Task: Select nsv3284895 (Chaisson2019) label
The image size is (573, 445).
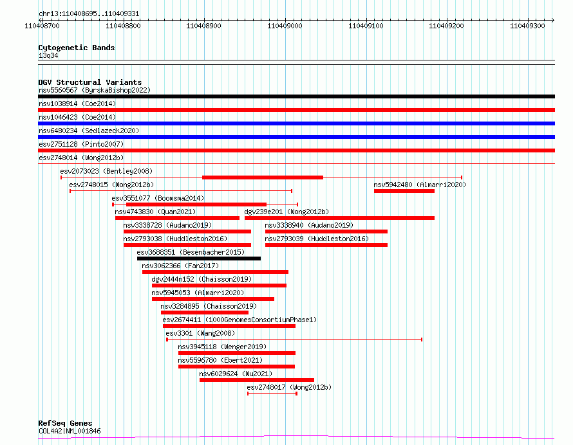Action: (x=209, y=306)
